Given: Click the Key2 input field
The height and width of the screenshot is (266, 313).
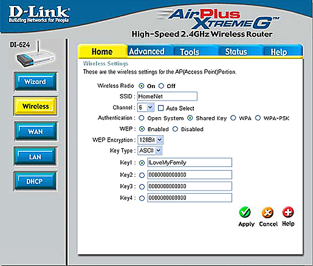Looking at the screenshot, I should point(190,175).
